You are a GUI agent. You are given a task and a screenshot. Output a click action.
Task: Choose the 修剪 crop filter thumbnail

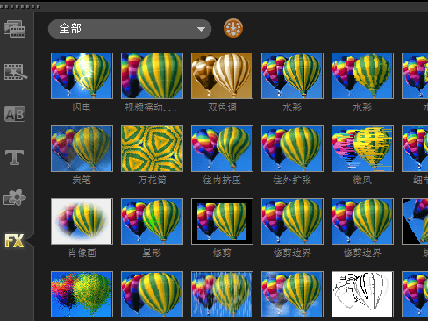(222, 221)
